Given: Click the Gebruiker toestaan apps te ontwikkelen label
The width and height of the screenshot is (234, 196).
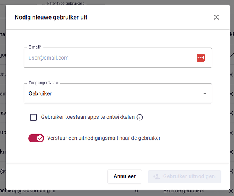Looking at the screenshot, I should point(88,117).
